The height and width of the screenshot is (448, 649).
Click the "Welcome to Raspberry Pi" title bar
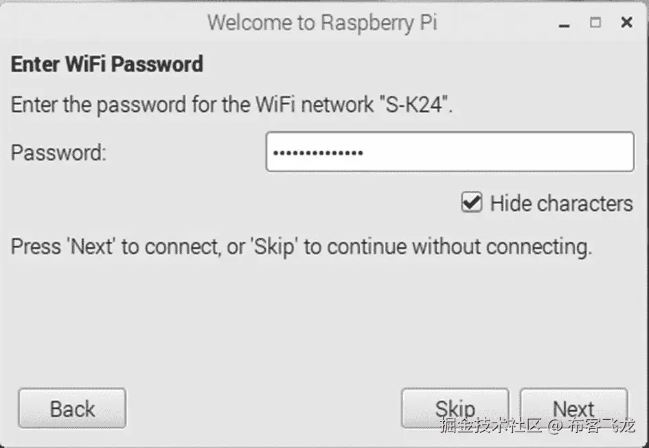pos(322,23)
